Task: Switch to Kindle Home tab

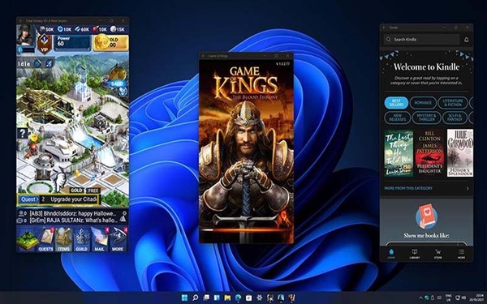Action: (391, 254)
